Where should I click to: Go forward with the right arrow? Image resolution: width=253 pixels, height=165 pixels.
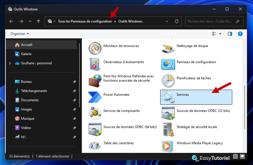tap(21, 21)
